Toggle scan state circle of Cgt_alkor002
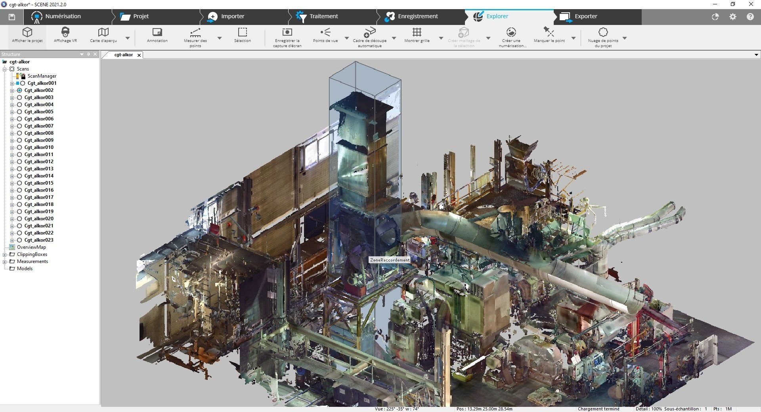 19,90
